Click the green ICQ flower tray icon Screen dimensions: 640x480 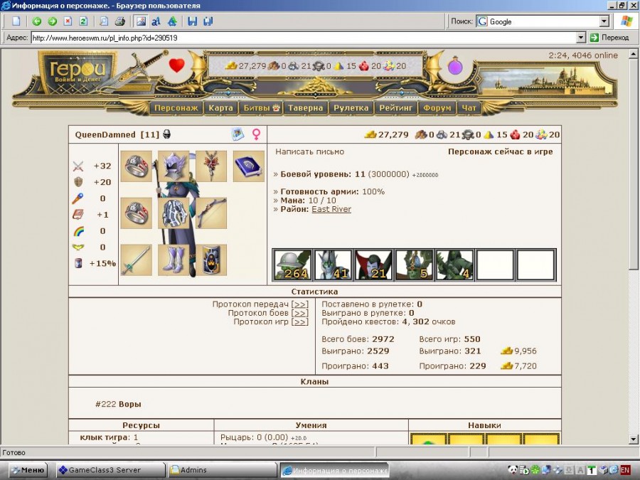click(535, 470)
